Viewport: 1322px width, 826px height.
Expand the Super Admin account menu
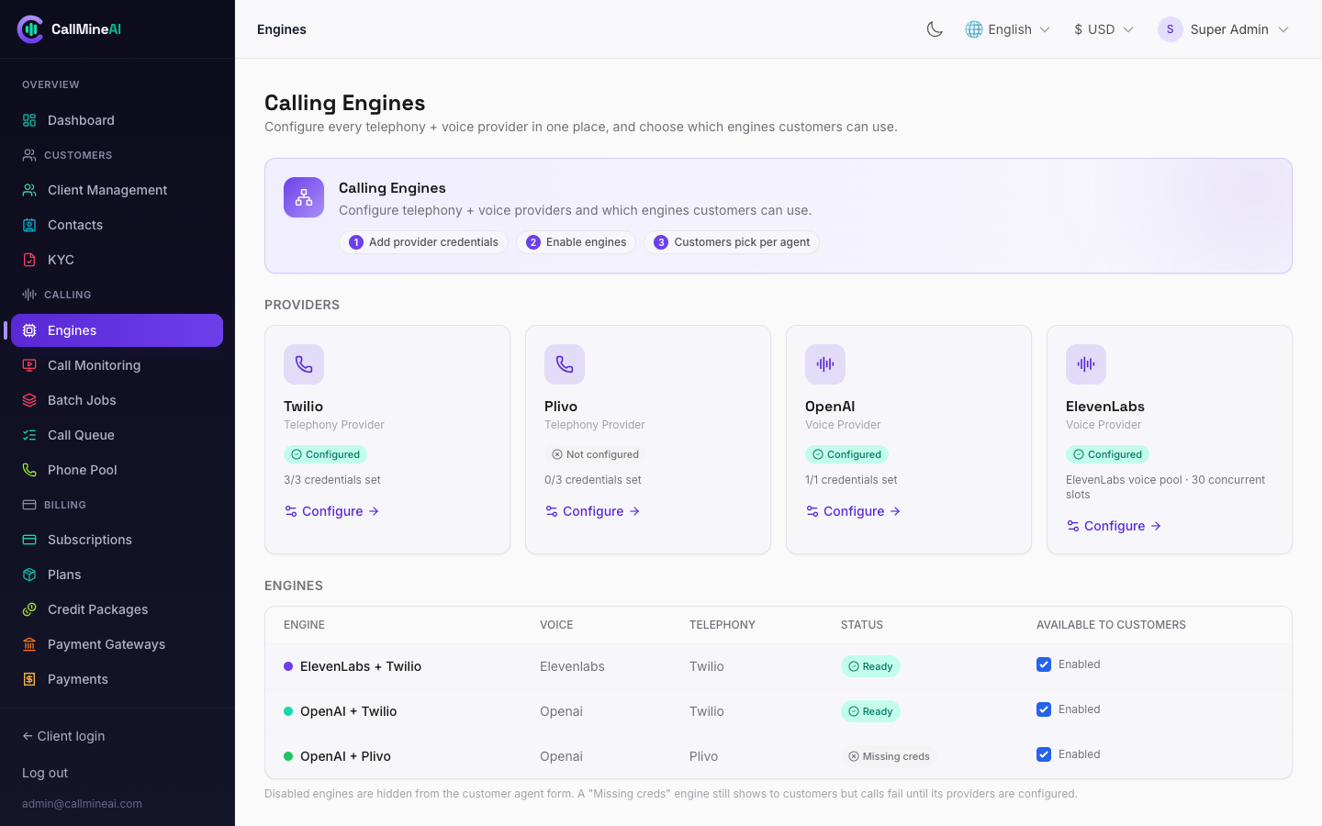tap(1224, 29)
